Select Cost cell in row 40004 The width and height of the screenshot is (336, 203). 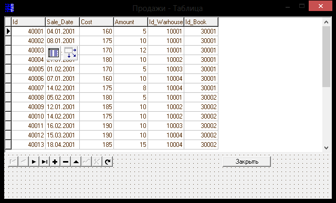(97, 59)
